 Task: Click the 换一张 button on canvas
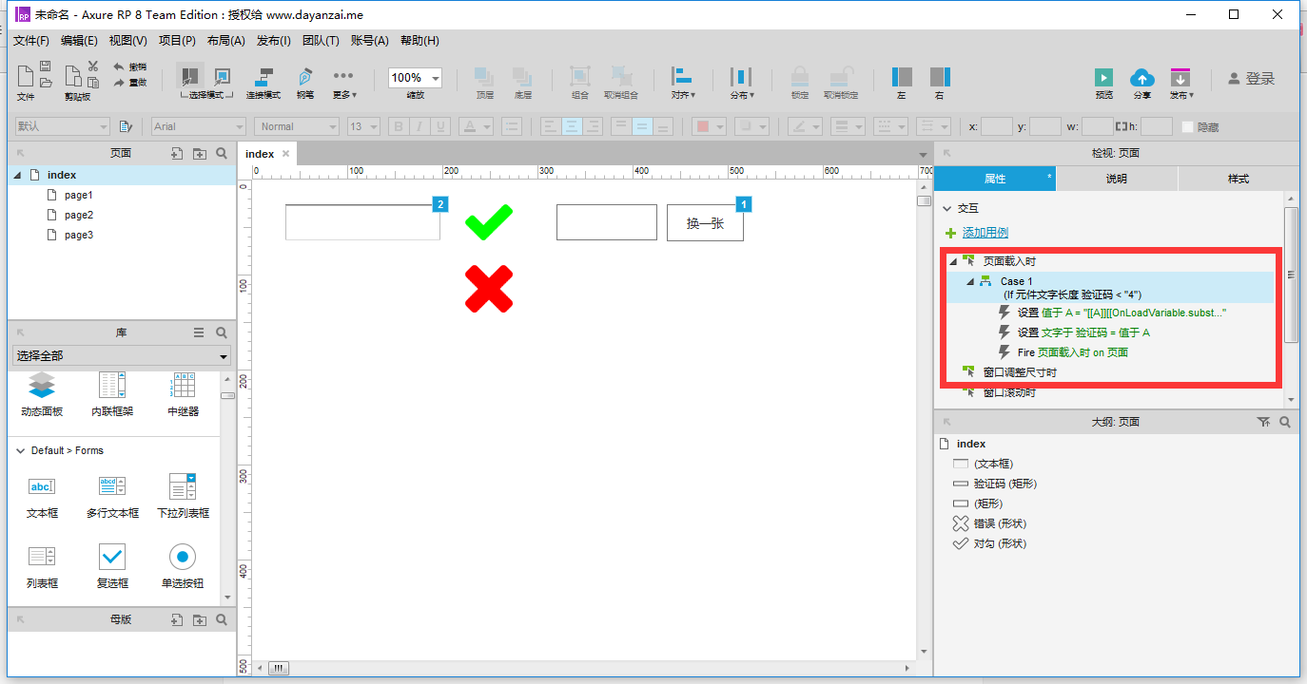(705, 223)
